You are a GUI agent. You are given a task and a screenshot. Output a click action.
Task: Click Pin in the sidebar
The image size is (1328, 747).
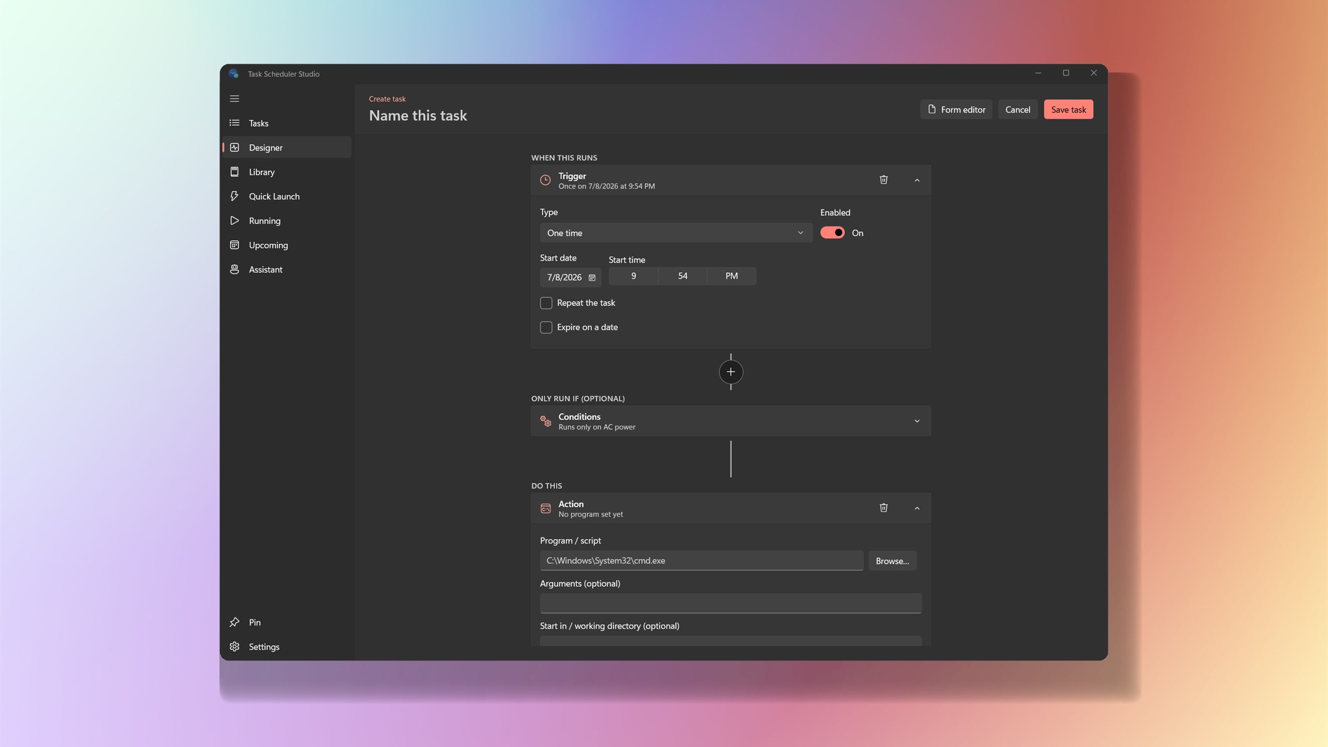click(287, 622)
